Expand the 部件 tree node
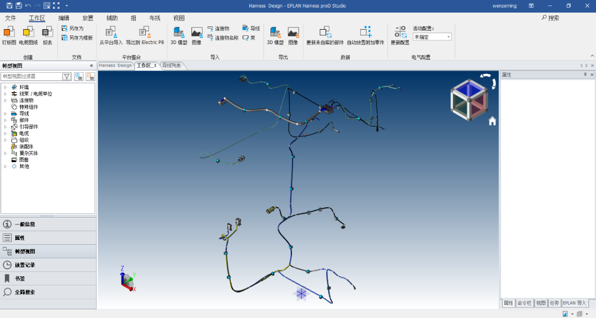 (x=6, y=120)
